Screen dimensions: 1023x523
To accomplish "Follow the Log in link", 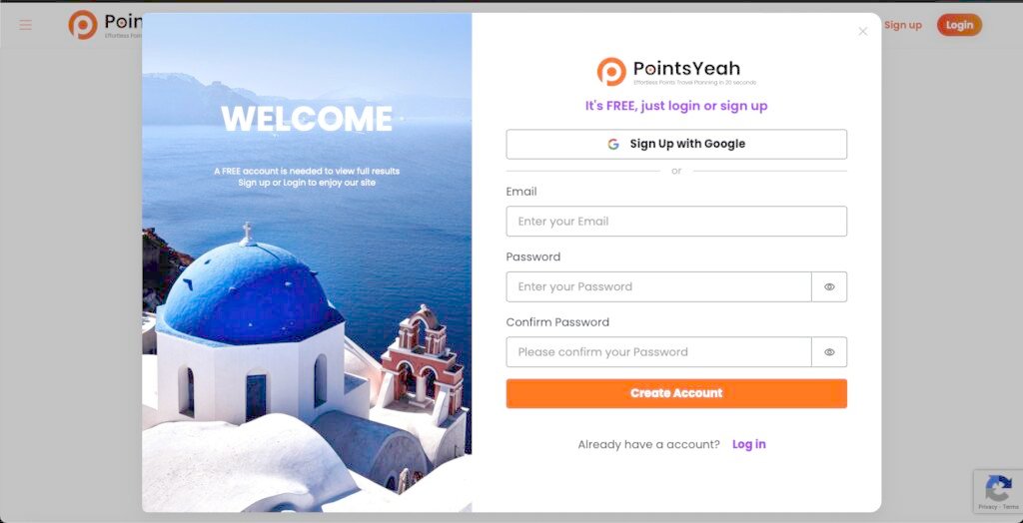I will point(749,444).
